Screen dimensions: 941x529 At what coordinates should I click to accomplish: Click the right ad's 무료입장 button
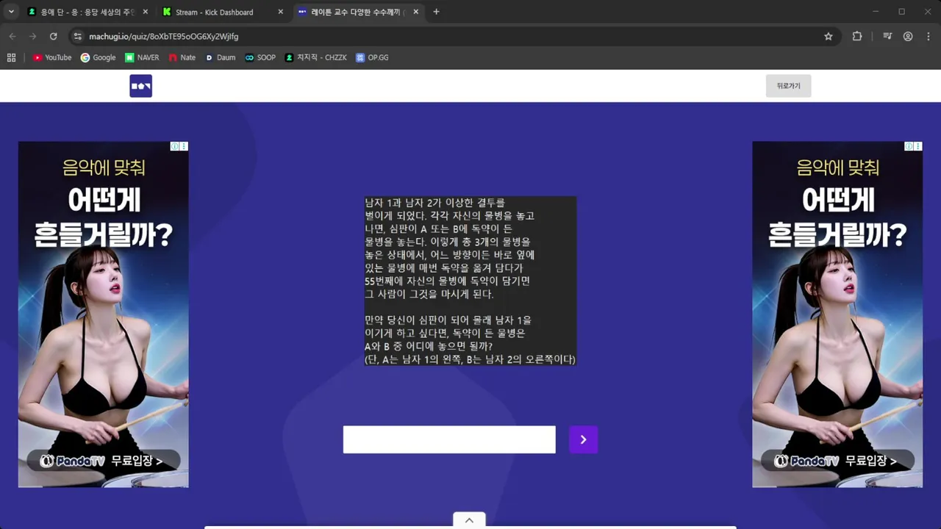click(x=838, y=461)
